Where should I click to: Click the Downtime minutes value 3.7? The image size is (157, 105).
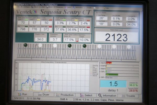pos(55,39)
